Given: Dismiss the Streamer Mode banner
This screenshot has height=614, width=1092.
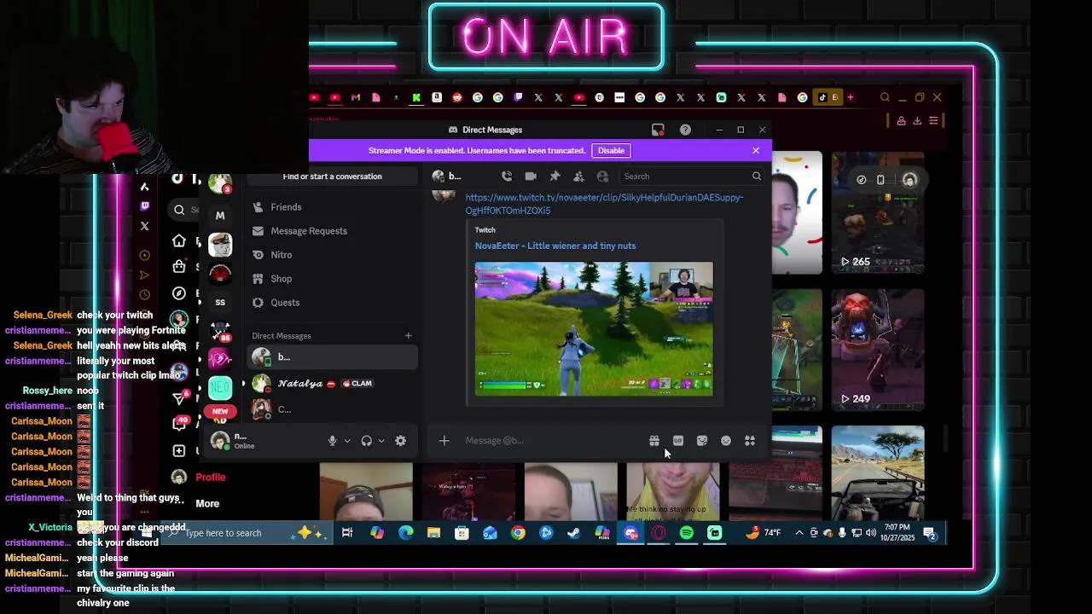Looking at the screenshot, I should click(x=755, y=151).
